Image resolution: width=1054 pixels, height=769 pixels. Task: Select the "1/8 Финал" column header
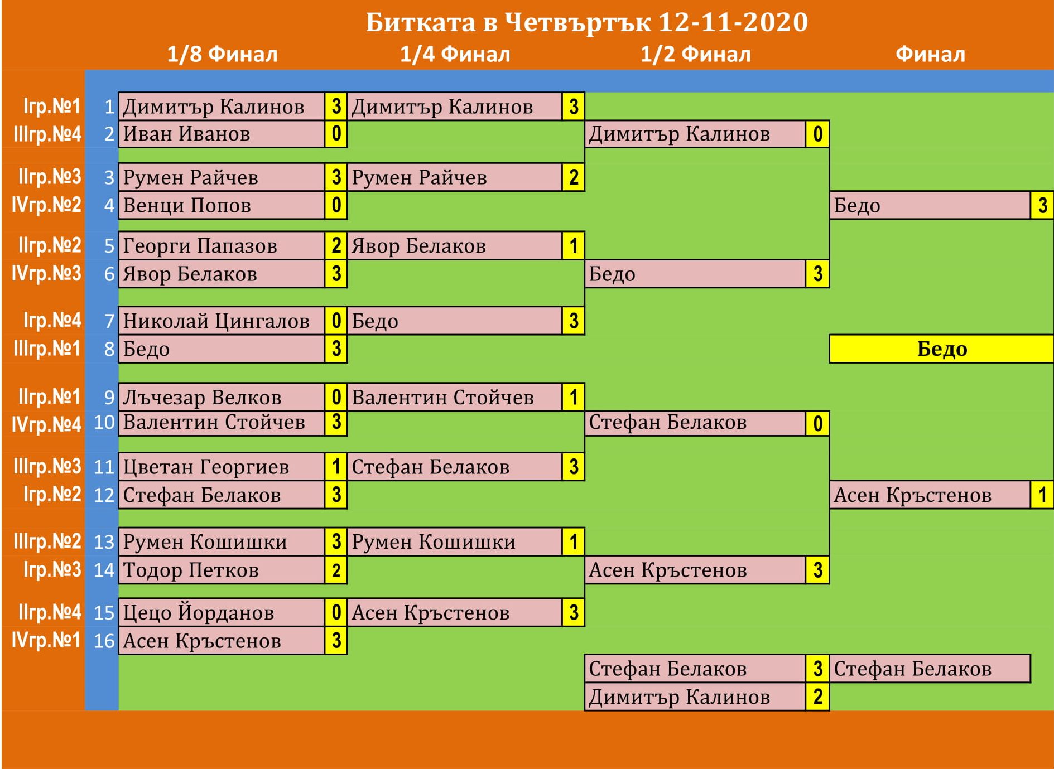pos(222,55)
